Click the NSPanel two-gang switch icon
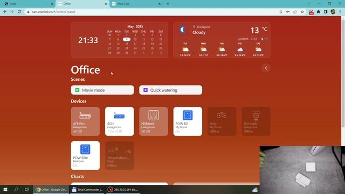Image resolution: width=345 pixels, height=194 pixels. pos(153,115)
